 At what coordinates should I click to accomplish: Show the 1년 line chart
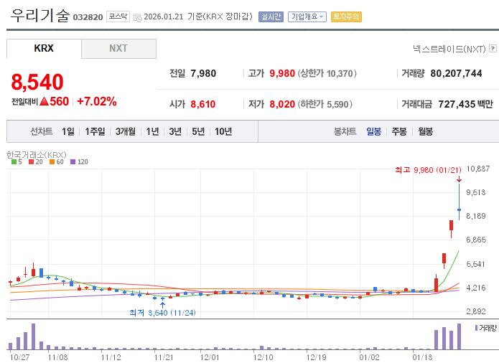pyautogui.click(x=152, y=131)
